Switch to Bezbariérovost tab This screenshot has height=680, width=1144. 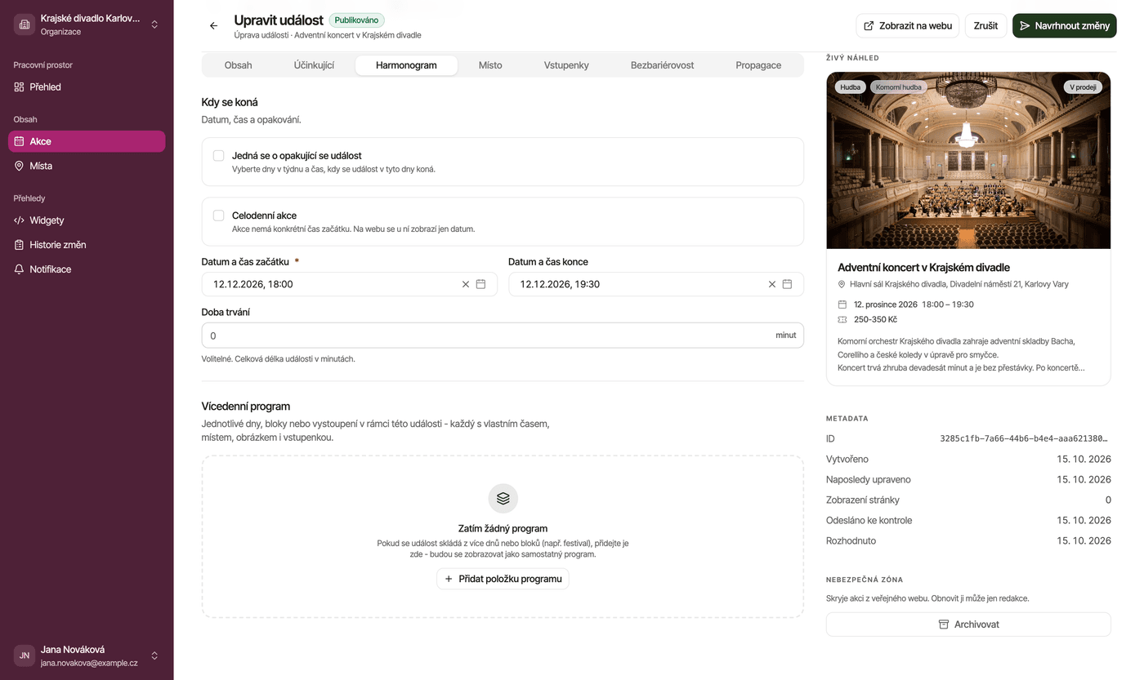pos(663,65)
